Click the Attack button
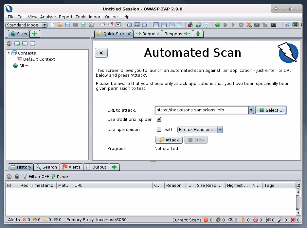 point(169,140)
